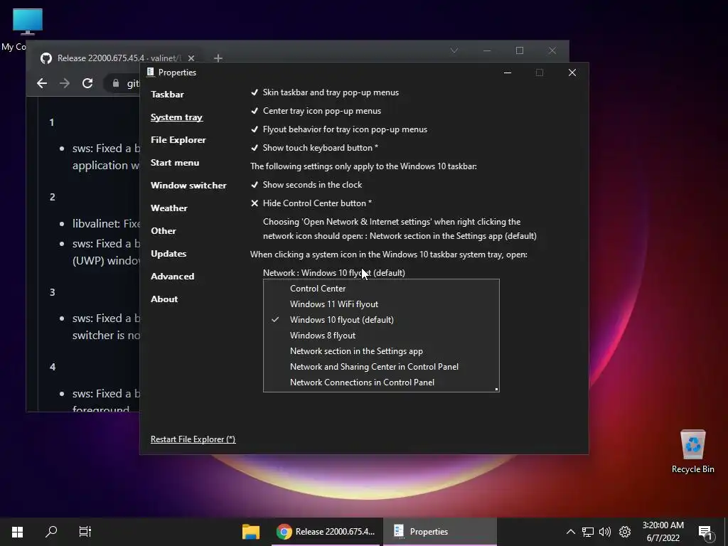
Task: Open the System tray settings section
Action: [176, 117]
